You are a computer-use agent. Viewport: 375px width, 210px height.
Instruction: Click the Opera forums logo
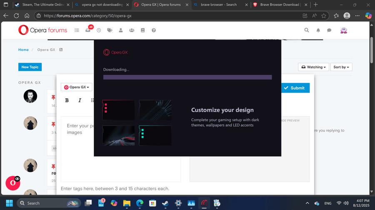click(43, 30)
